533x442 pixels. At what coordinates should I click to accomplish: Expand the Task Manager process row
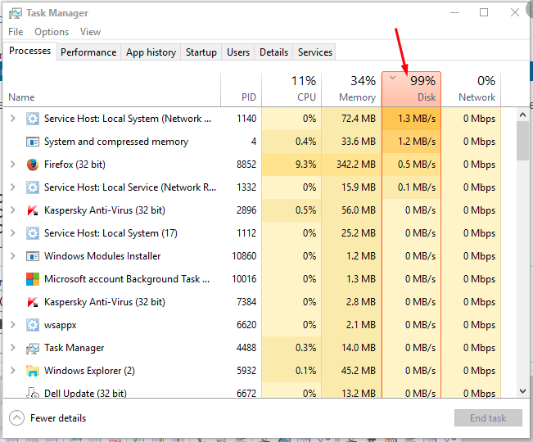13,348
